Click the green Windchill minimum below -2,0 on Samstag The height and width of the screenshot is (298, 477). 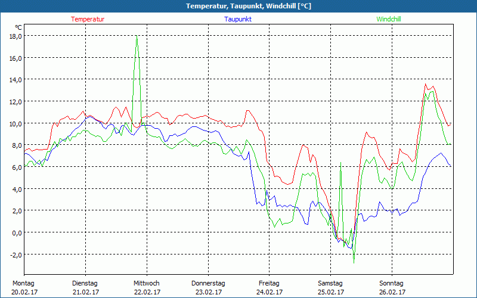pyautogui.click(x=354, y=263)
